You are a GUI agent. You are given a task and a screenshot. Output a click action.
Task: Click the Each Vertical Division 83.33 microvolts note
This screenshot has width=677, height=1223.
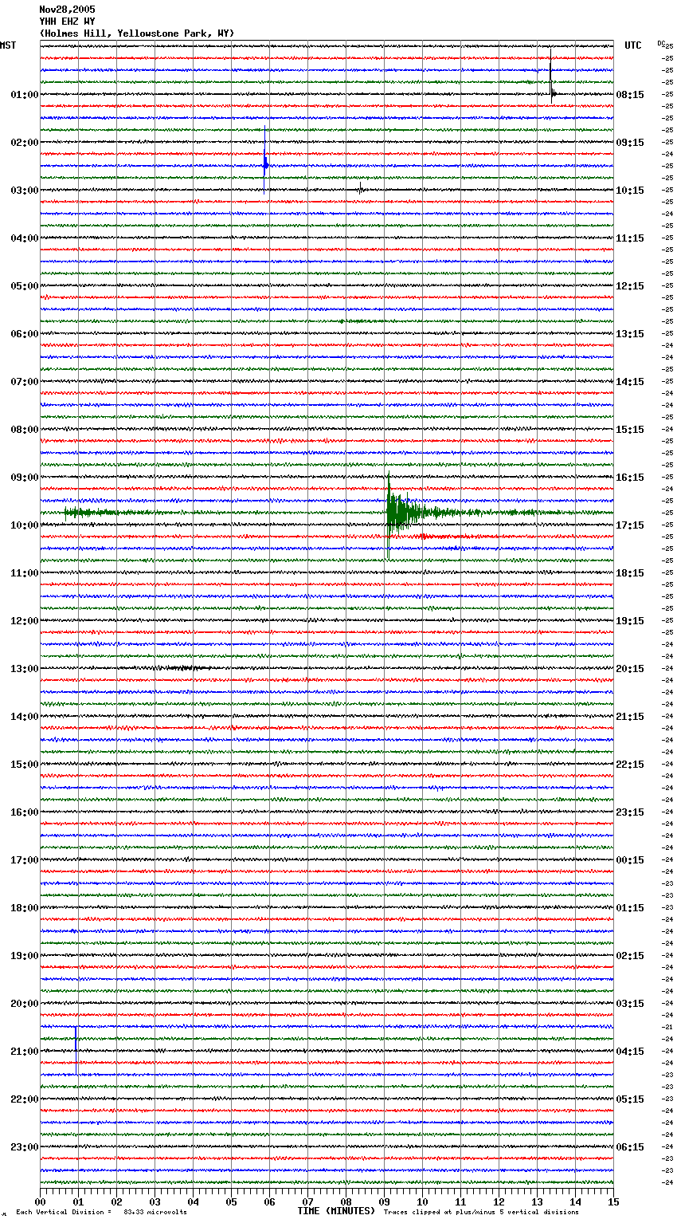point(101,1212)
